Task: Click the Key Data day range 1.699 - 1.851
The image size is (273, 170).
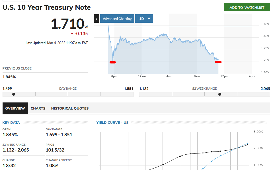Action: click(x=59, y=135)
